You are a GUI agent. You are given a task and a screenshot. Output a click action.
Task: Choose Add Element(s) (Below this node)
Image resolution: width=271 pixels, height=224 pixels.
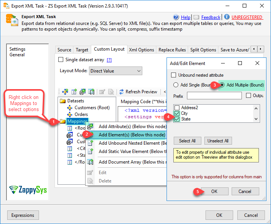click(132, 135)
